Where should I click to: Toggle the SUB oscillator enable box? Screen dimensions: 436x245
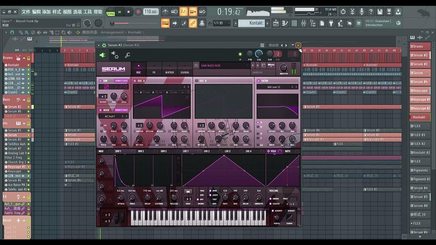[x=100, y=81]
